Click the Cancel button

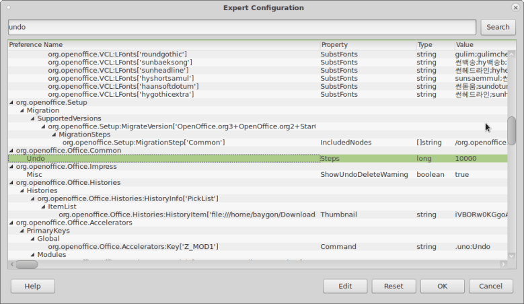tap(491, 286)
